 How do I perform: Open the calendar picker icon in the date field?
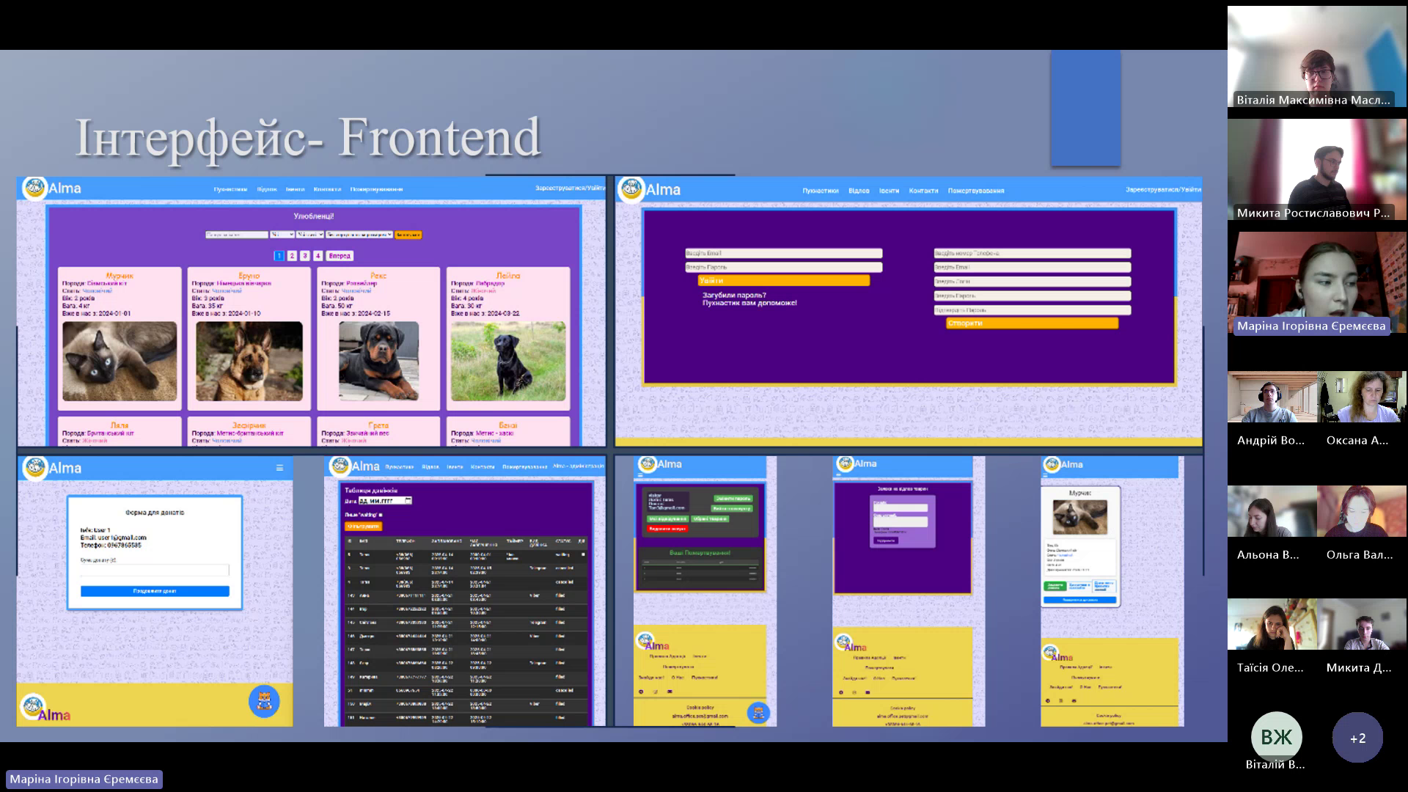408,501
